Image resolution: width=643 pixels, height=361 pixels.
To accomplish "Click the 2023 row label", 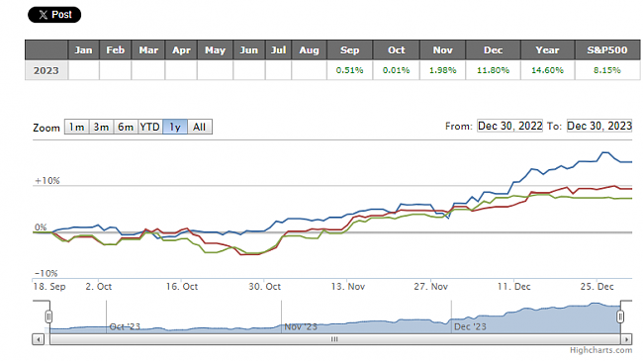I will [x=46, y=70].
